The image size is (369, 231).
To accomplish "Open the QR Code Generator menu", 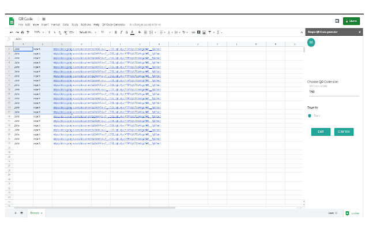I will pos(114,25).
